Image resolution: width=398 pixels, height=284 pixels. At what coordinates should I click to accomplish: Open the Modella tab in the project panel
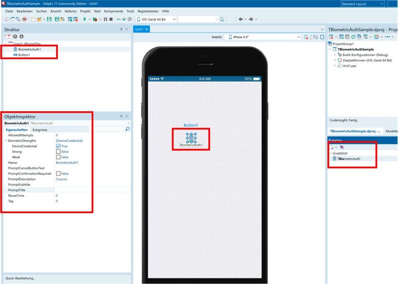[x=392, y=131]
